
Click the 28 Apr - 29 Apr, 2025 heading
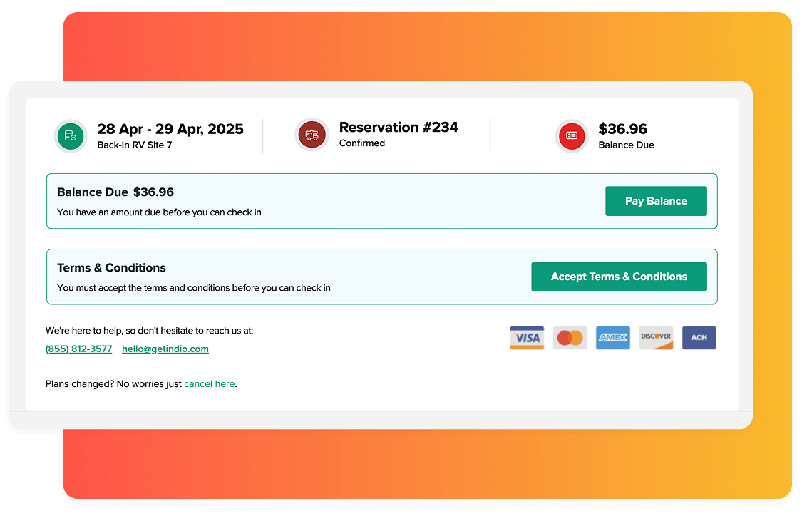[170, 129]
